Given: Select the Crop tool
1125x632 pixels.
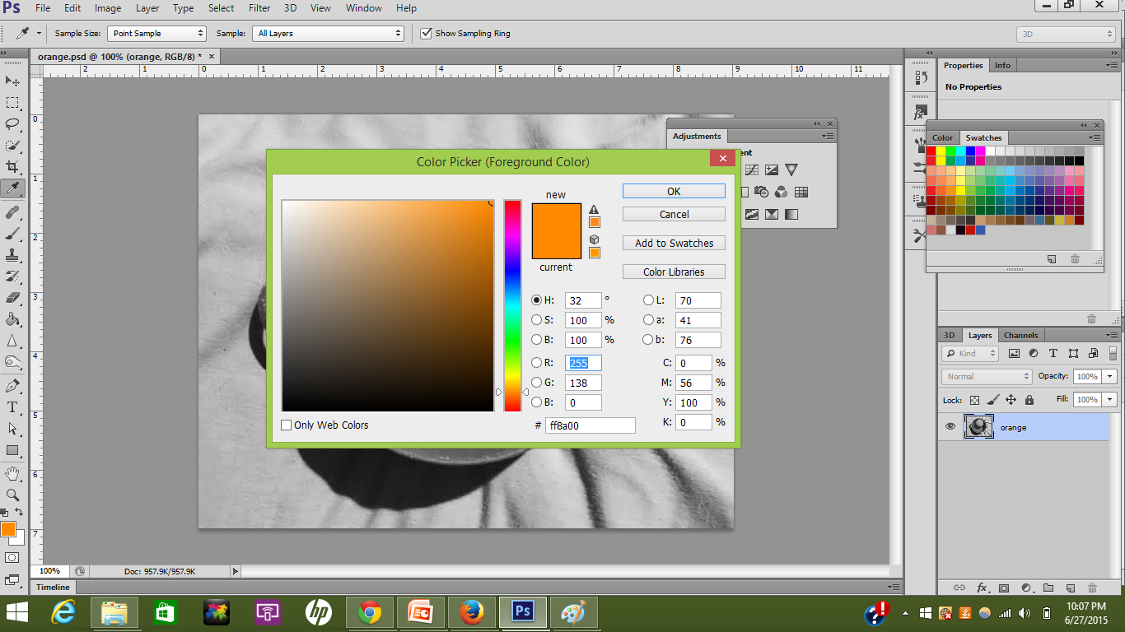Looking at the screenshot, I should click(x=12, y=168).
